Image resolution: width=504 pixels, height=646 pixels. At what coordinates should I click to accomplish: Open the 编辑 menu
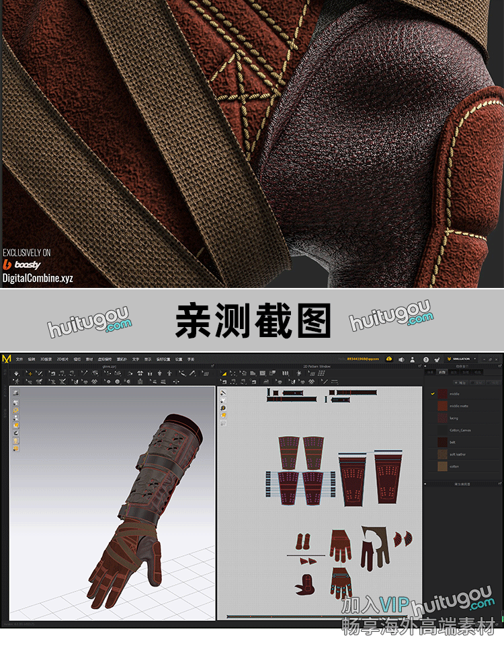[32, 359]
